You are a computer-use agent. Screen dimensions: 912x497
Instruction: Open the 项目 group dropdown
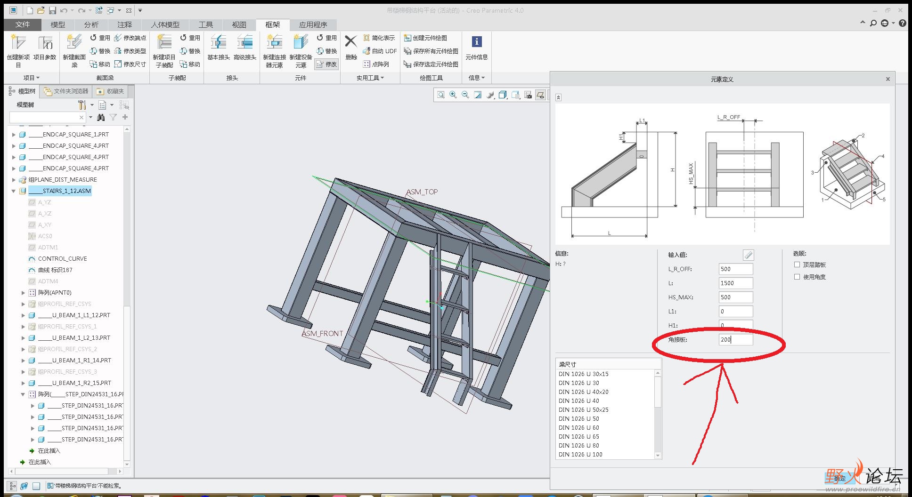pos(32,78)
